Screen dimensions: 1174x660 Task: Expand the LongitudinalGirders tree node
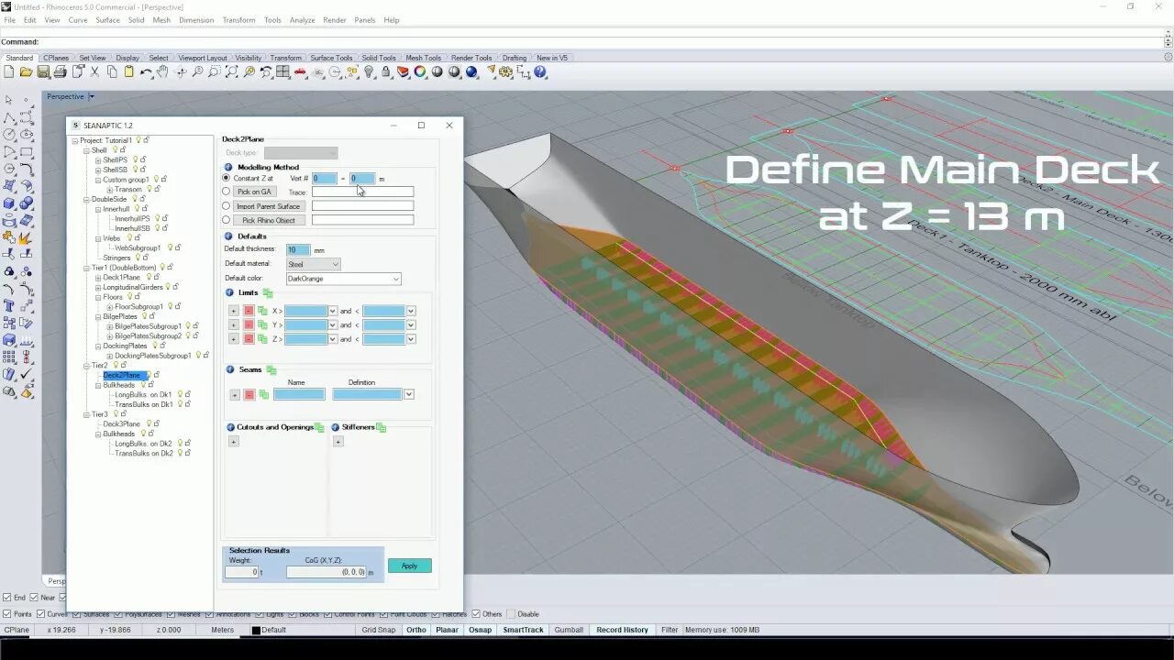click(98, 287)
